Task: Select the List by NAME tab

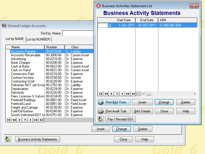Action: point(15,39)
